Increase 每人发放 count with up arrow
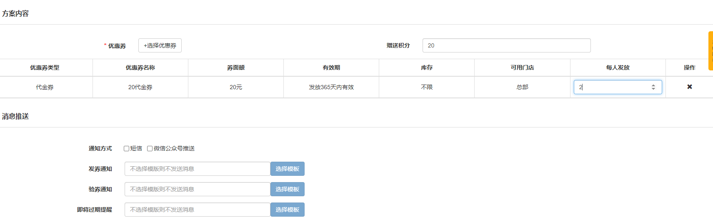Image resolution: width=713 pixels, height=220 pixels. click(653, 85)
